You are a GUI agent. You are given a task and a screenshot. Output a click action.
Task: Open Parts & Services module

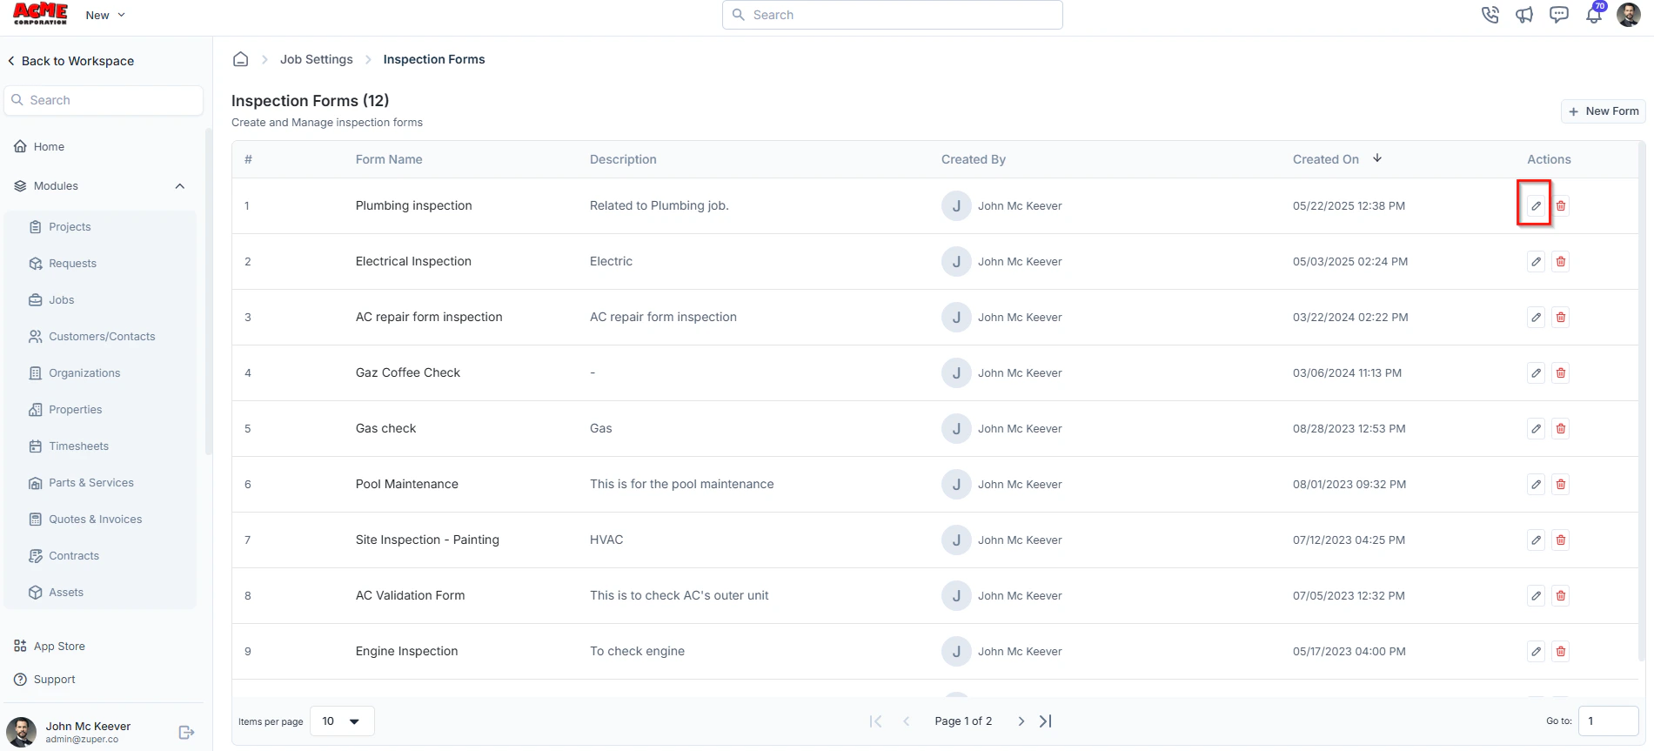click(91, 483)
